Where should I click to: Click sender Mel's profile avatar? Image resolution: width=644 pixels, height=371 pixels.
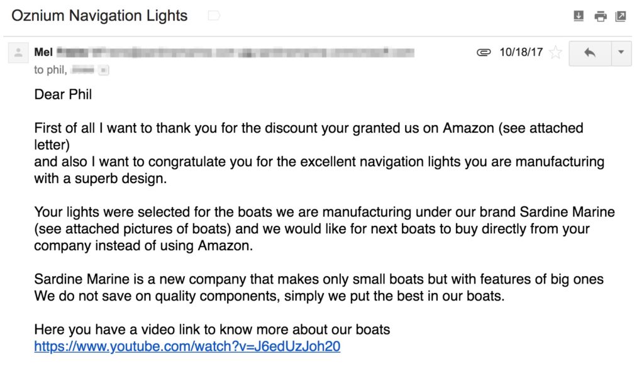click(18, 53)
